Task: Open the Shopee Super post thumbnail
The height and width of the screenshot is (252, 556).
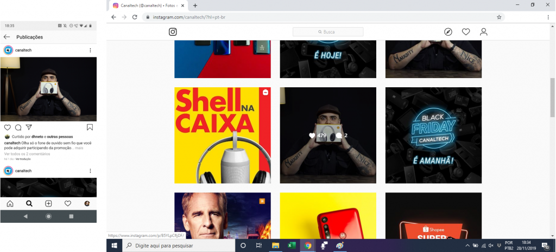Action: click(433, 216)
